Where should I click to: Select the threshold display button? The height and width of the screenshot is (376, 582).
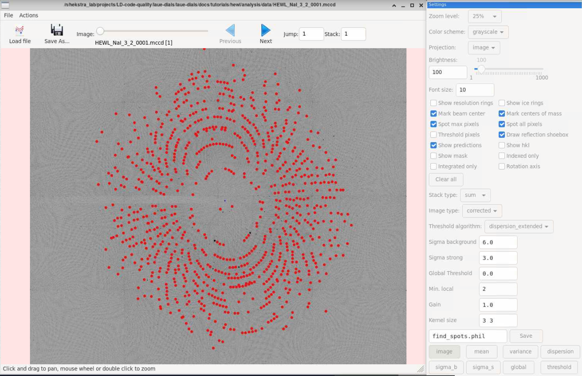point(559,367)
